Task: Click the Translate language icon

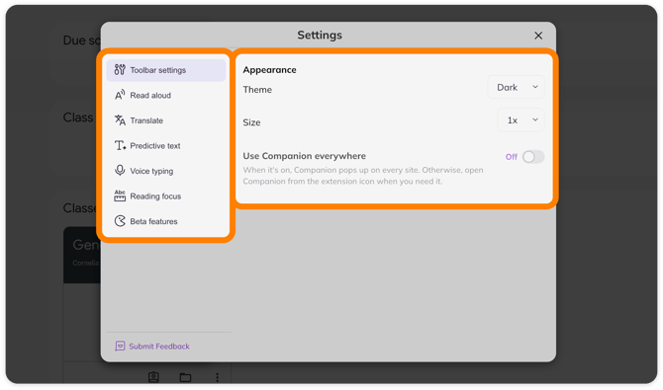Action: click(120, 120)
